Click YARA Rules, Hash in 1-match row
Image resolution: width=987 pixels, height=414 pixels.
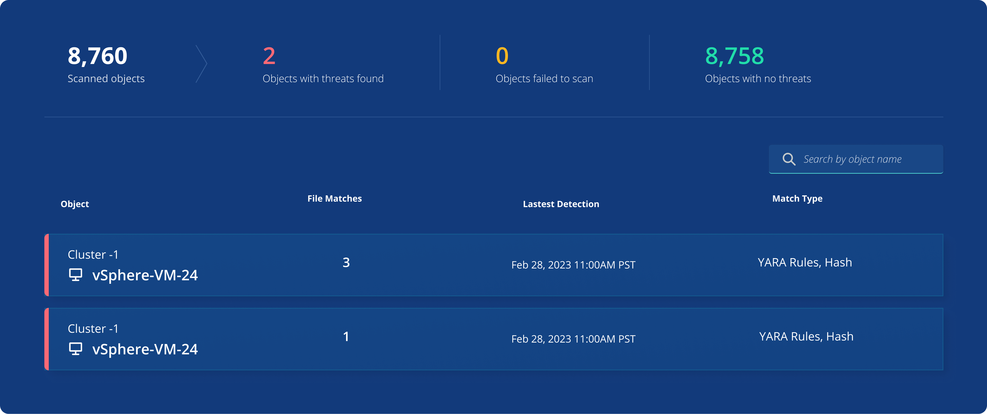[x=806, y=336]
